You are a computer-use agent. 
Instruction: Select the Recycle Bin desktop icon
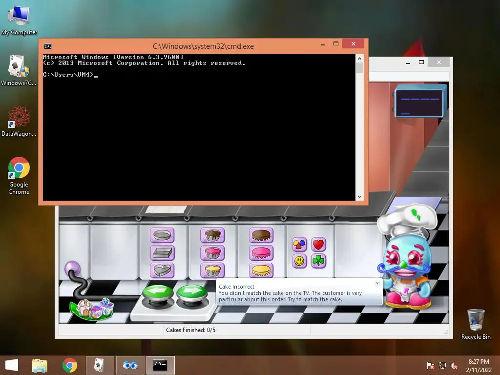click(x=476, y=324)
